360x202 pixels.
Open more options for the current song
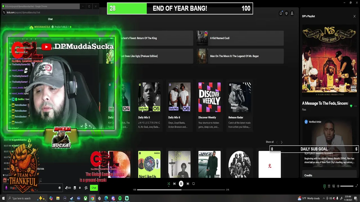[x=355, y=106]
